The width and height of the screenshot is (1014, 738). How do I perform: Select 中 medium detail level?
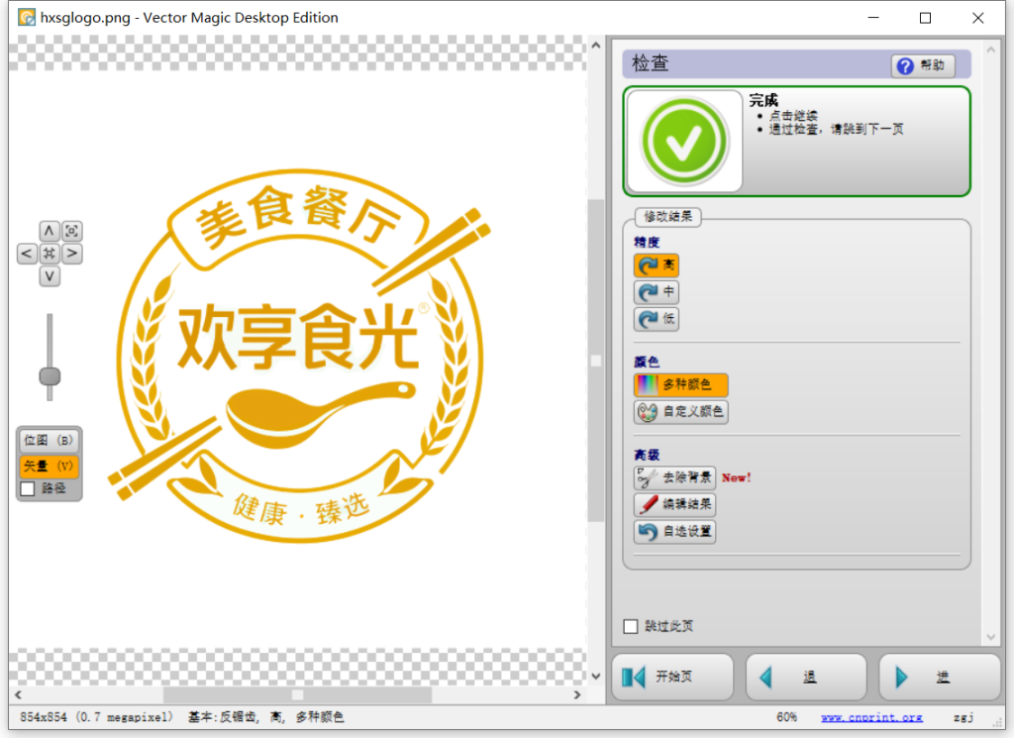(x=657, y=292)
